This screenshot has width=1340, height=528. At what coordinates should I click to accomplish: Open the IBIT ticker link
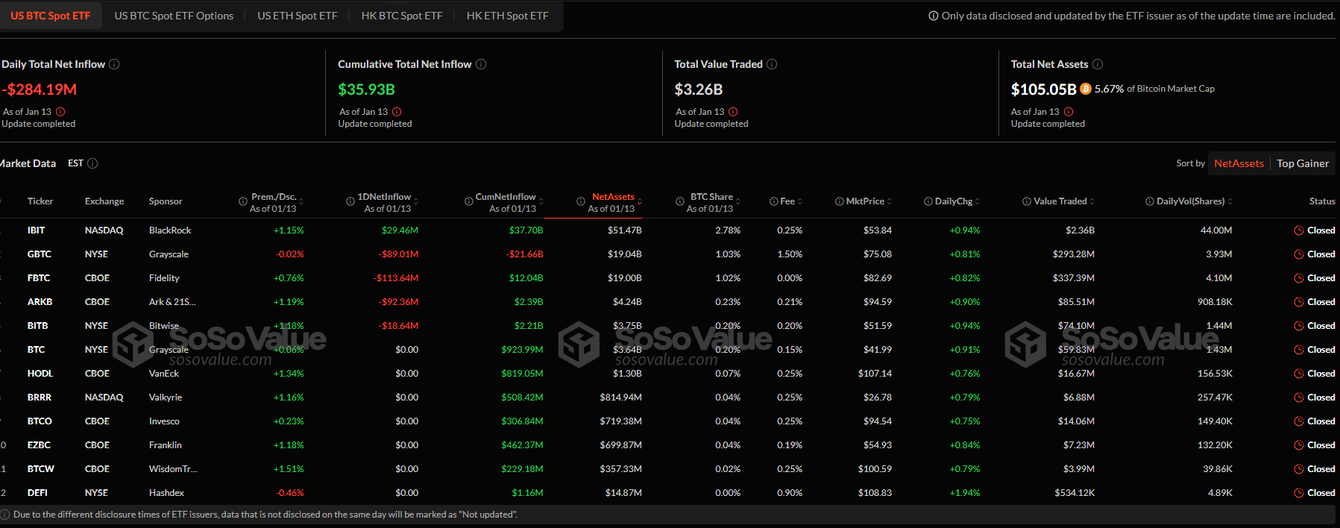pos(36,230)
